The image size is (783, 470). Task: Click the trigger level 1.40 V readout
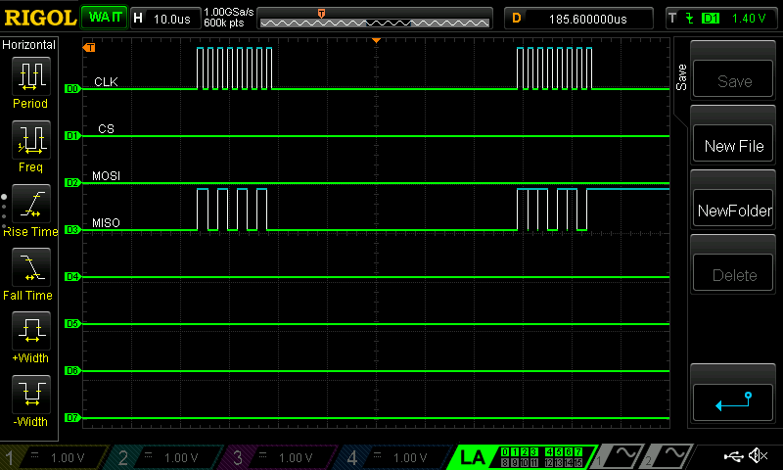click(748, 19)
